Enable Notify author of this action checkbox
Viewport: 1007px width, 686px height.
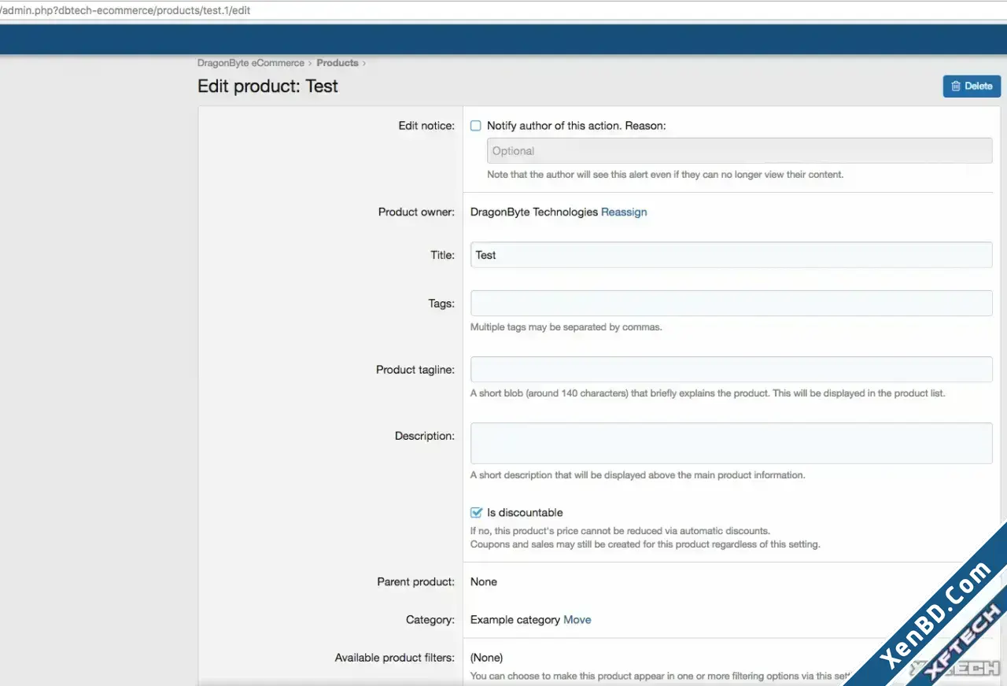coord(476,126)
